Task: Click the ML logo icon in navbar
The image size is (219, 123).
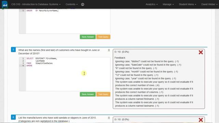Action: click(x=5, y=5)
